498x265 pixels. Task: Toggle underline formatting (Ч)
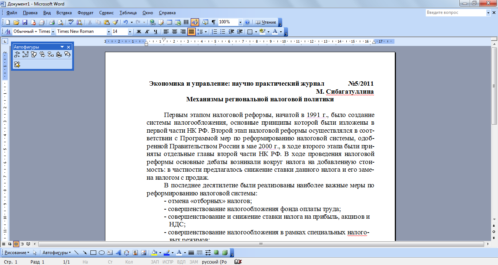(156, 32)
